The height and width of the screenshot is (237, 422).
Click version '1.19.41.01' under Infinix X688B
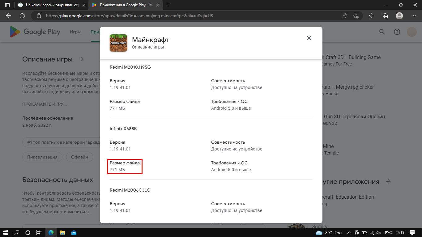click(120, 149)
